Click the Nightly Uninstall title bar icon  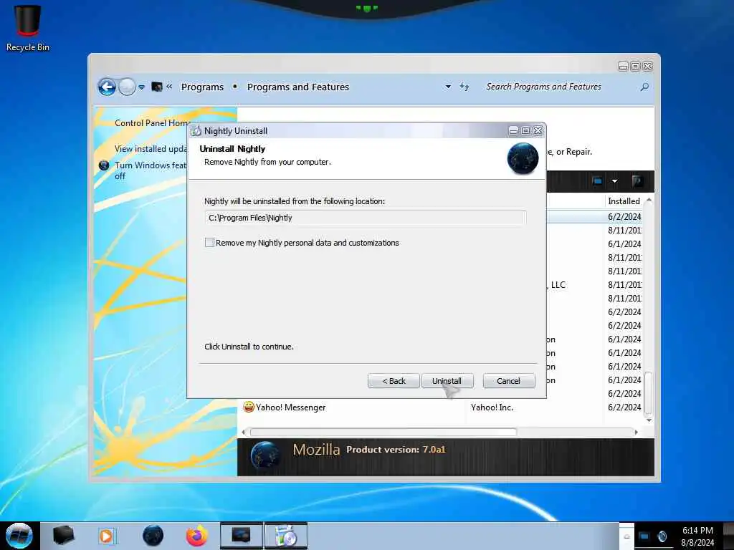196,131
